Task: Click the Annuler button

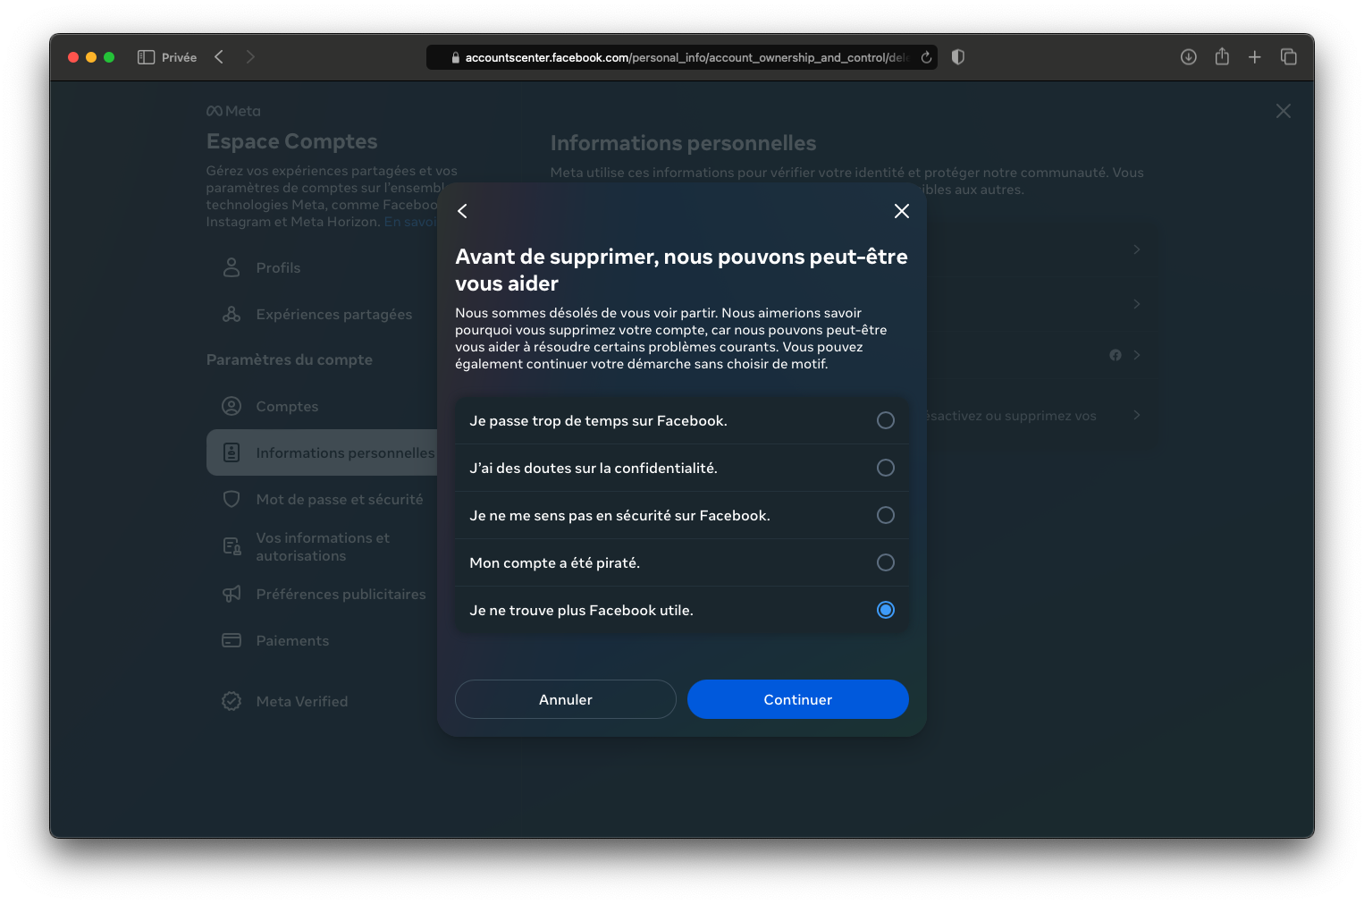Action: pyautogui.click(x=565, y=699)
